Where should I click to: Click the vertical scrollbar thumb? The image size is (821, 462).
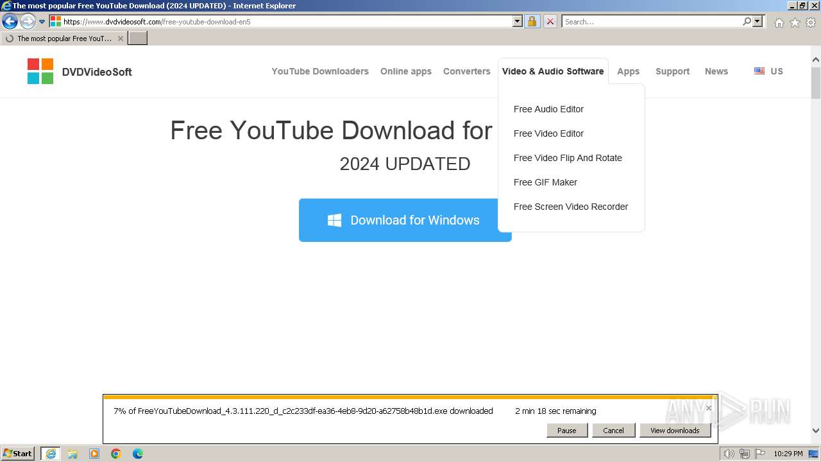(x=816, y=83)
